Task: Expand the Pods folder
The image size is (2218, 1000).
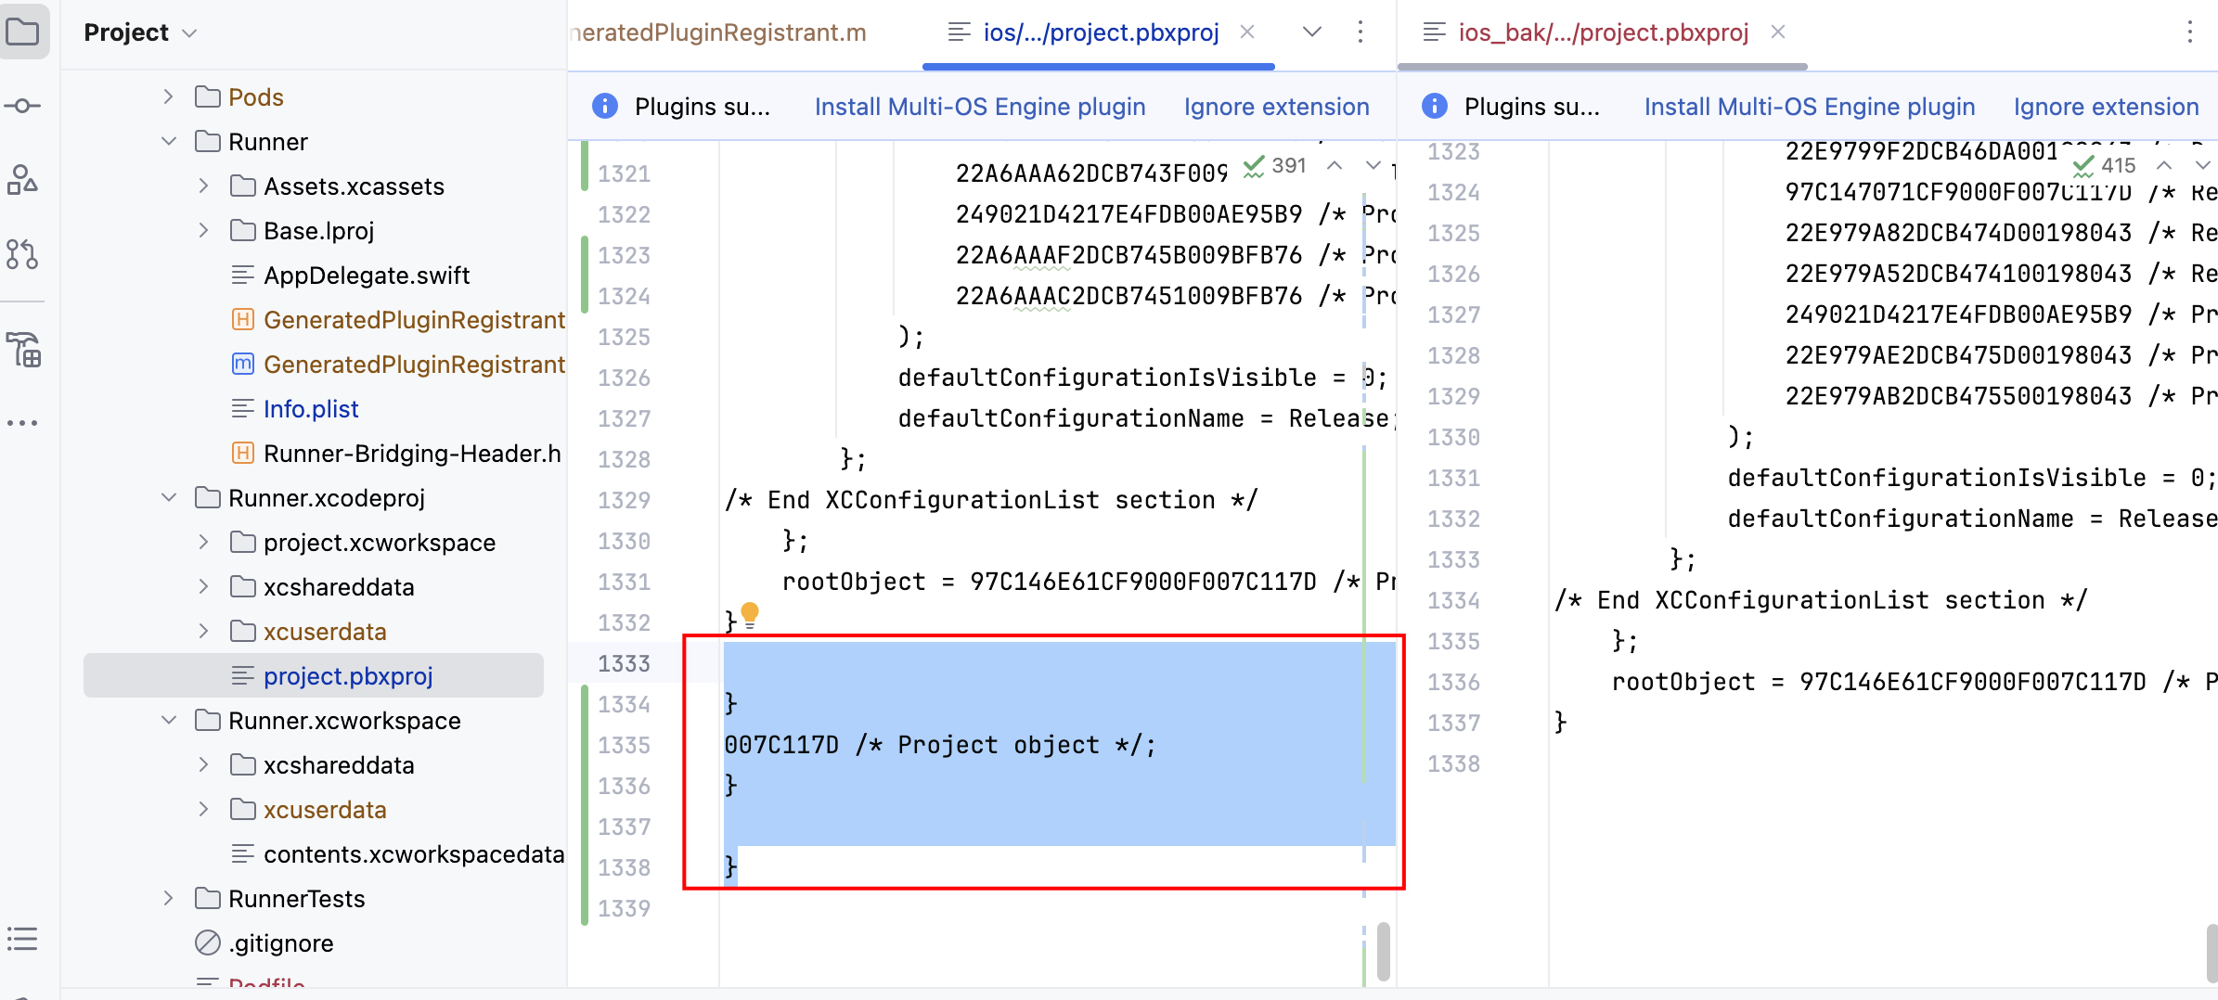Action: (x=168, y=96)
